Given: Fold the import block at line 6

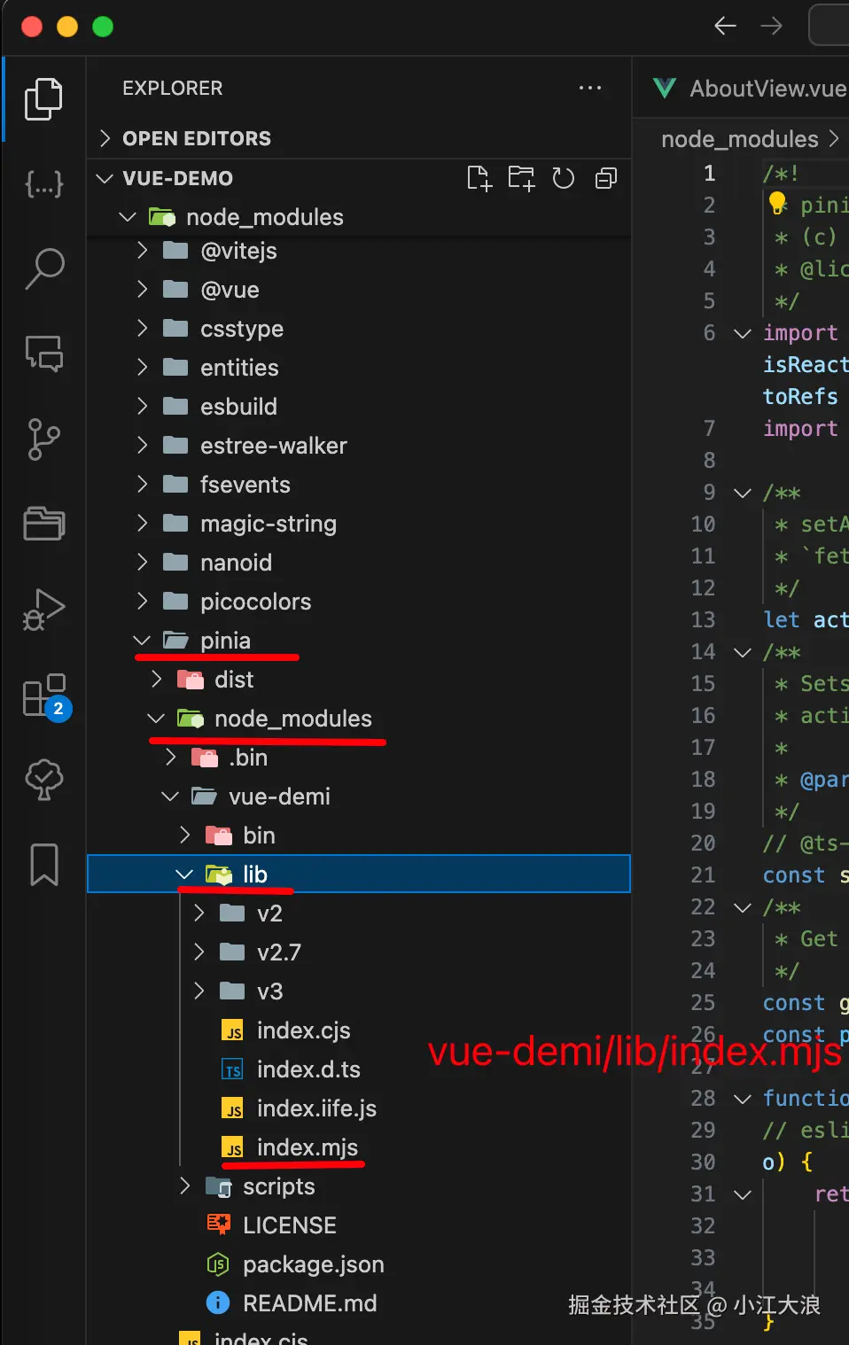Looking at the screenshot, I should pyautogui.click(x=743, y=333).
